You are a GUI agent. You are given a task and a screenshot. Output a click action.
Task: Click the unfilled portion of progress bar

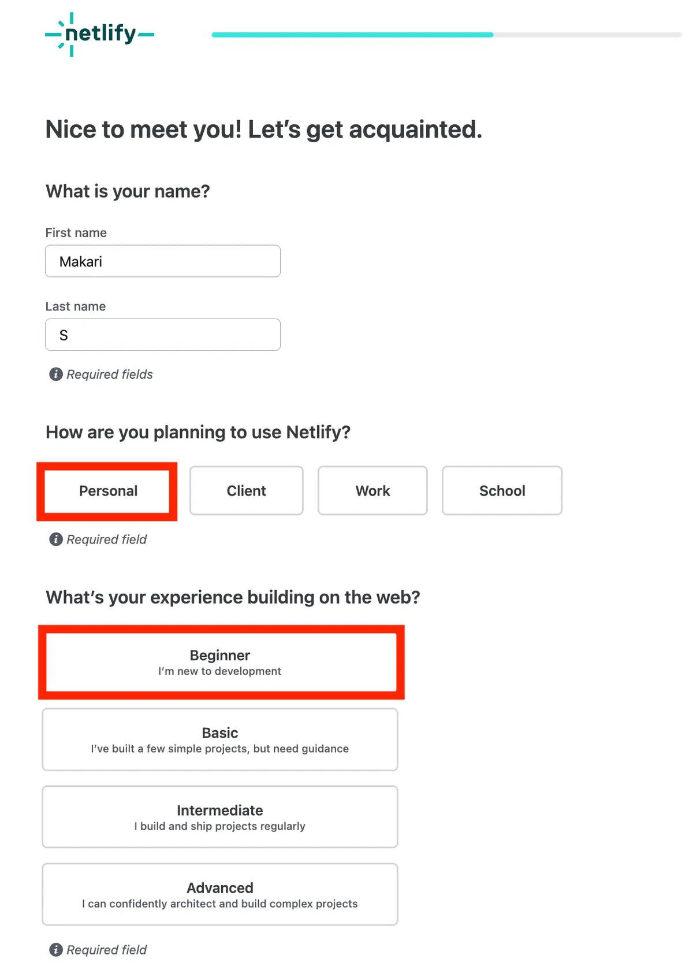coord(588,35)
